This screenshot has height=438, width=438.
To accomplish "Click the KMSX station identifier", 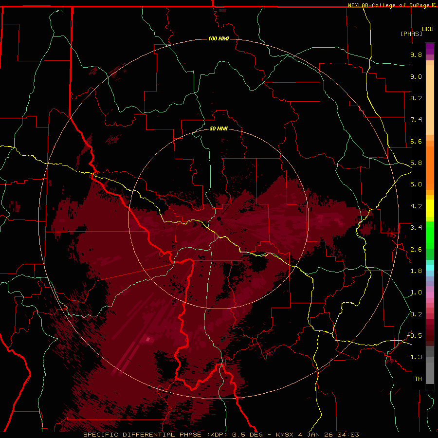I will click(x=285, y=435).
